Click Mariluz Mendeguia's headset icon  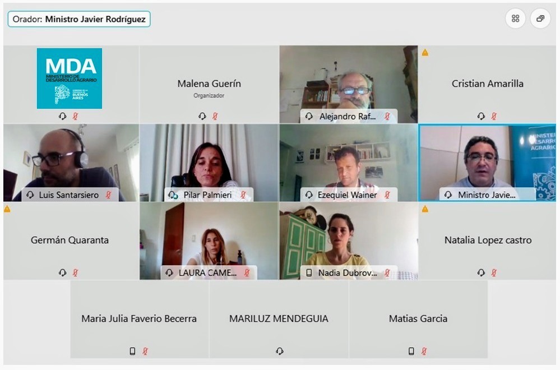pos(280,351)
